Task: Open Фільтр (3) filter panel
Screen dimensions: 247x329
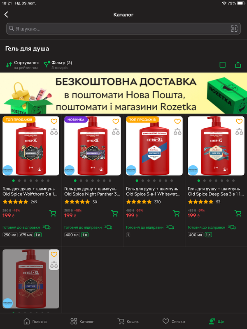Action: click(58, 65)
